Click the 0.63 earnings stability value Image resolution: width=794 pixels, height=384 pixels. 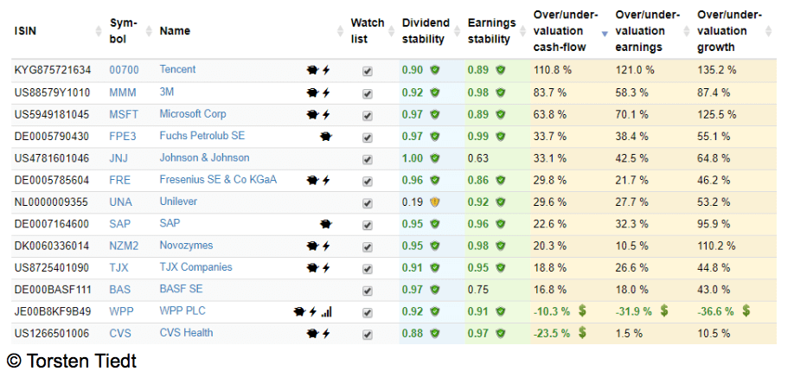pyautogui.click(x=478, y=158)
